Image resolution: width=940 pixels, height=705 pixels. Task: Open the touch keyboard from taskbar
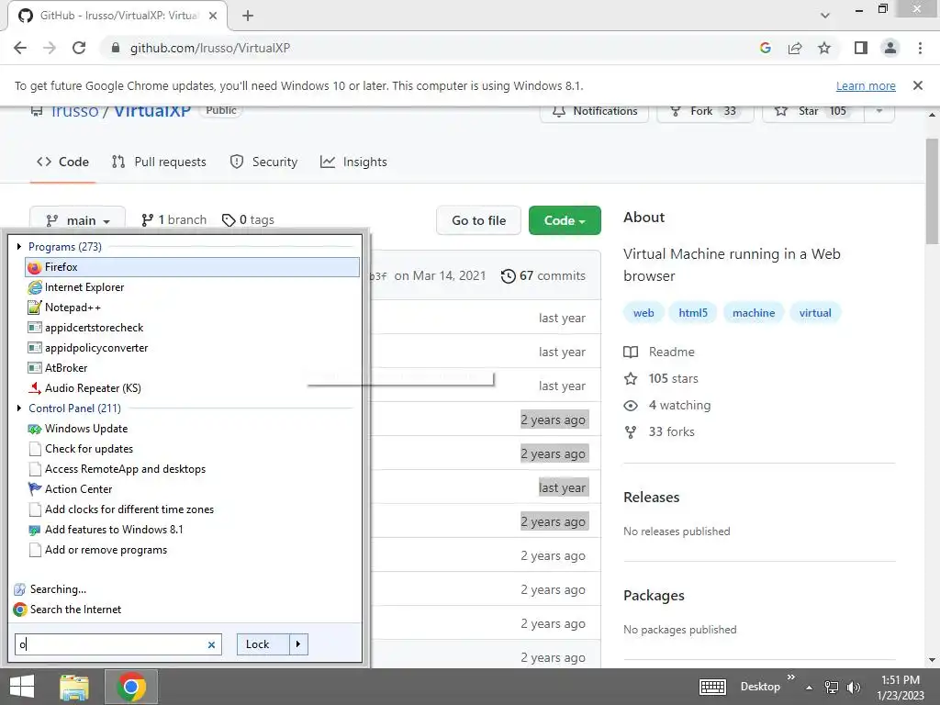click(x=712, y=687)
